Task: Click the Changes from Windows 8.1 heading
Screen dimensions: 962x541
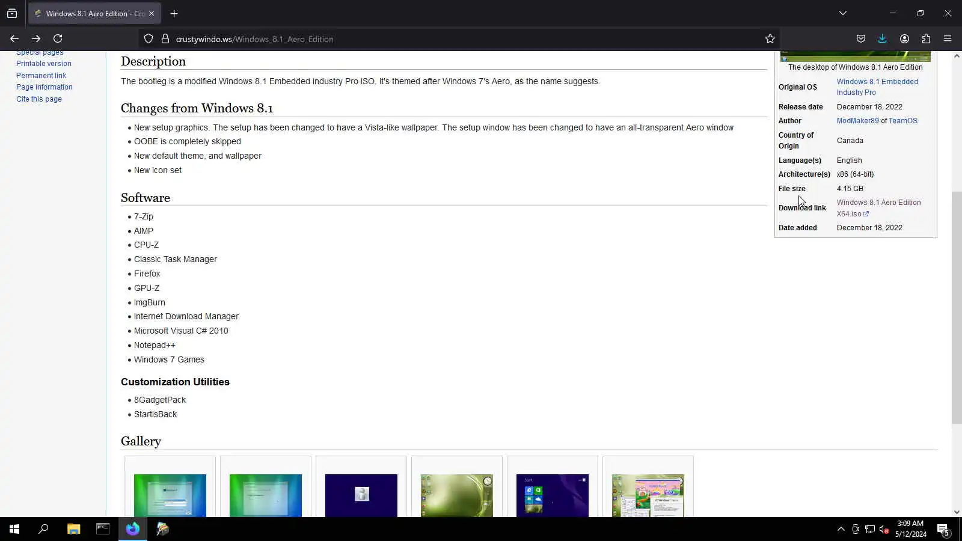Action: pos(197,108)
